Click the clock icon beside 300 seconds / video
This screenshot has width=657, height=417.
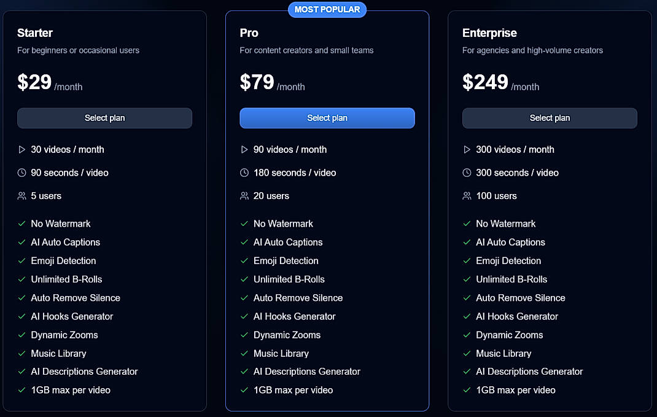[465, 173]
